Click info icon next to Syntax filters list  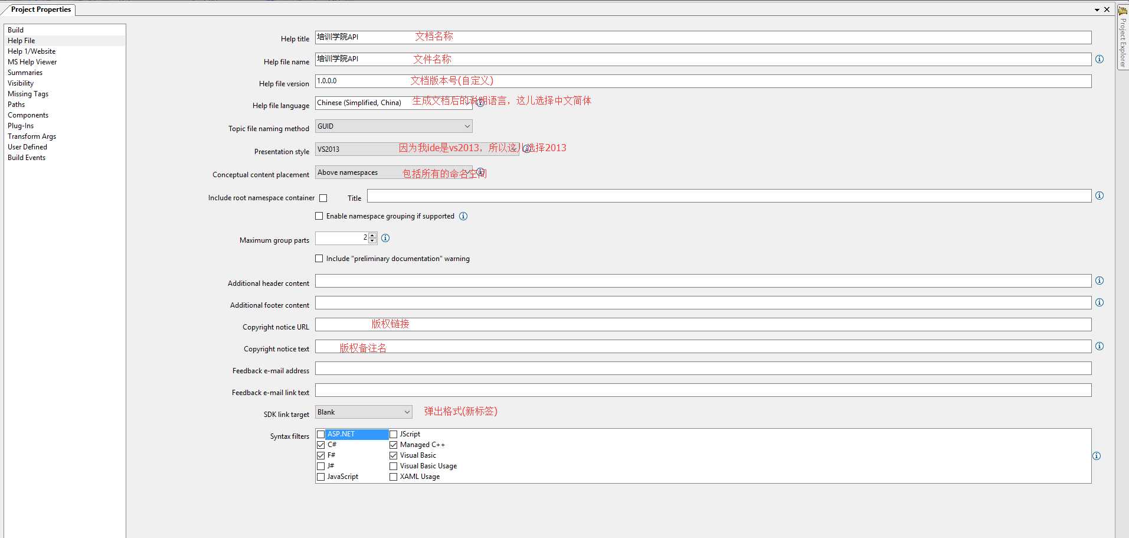point(1097,456)
